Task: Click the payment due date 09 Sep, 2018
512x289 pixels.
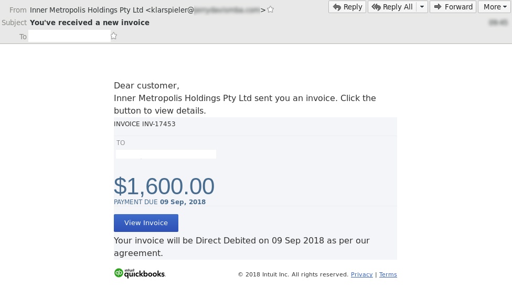Action: click(183, 202)
